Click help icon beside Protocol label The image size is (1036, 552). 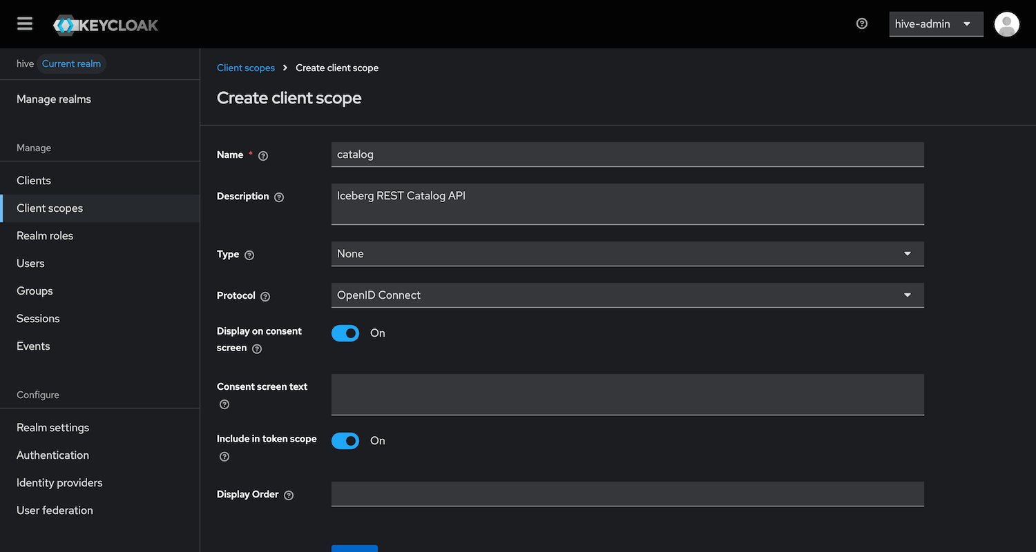coord(265,297)
